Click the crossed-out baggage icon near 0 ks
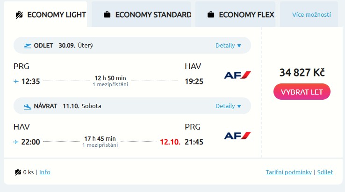Screen dimensions: 345x192 [18, 172]
